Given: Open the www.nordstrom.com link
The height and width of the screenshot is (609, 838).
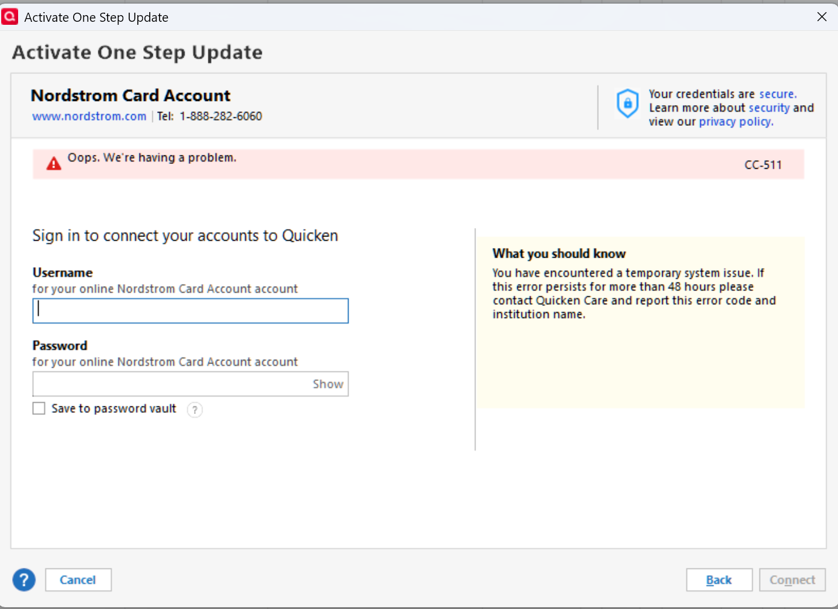Looking at the screenshot, I should coord(89,116).
